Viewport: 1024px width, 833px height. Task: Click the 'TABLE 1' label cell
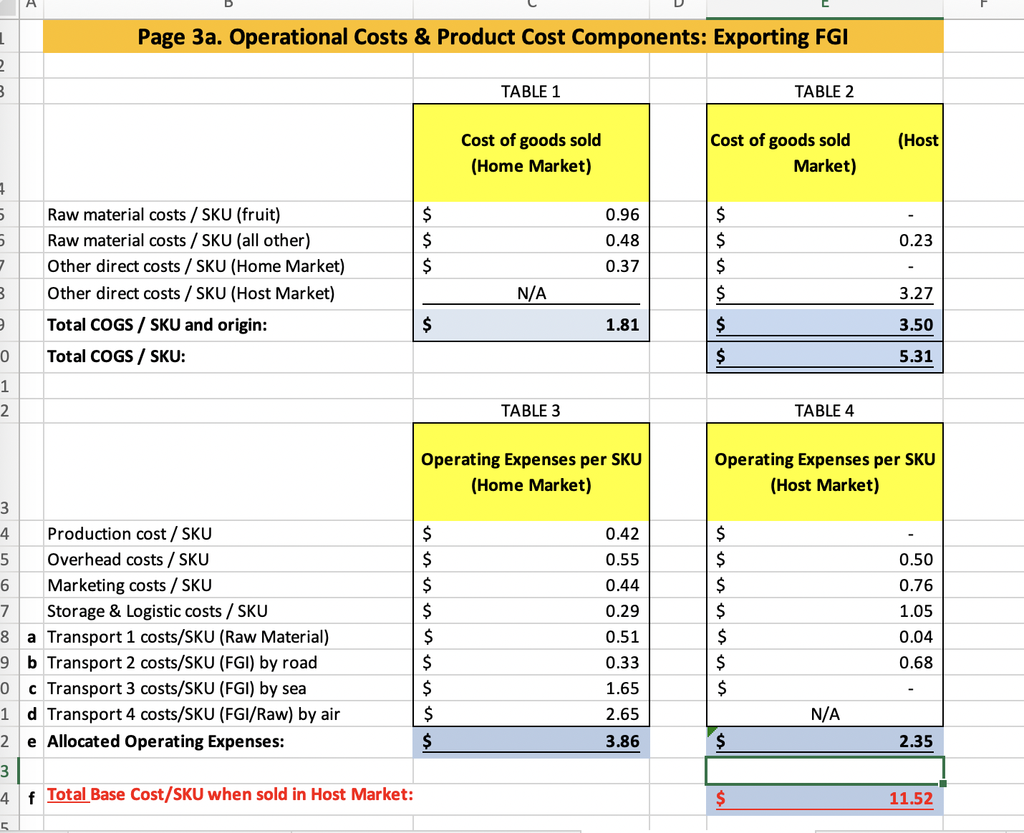[x=531, y=92]
